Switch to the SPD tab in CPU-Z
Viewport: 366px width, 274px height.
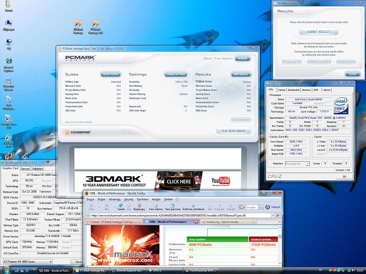[316, 90]
